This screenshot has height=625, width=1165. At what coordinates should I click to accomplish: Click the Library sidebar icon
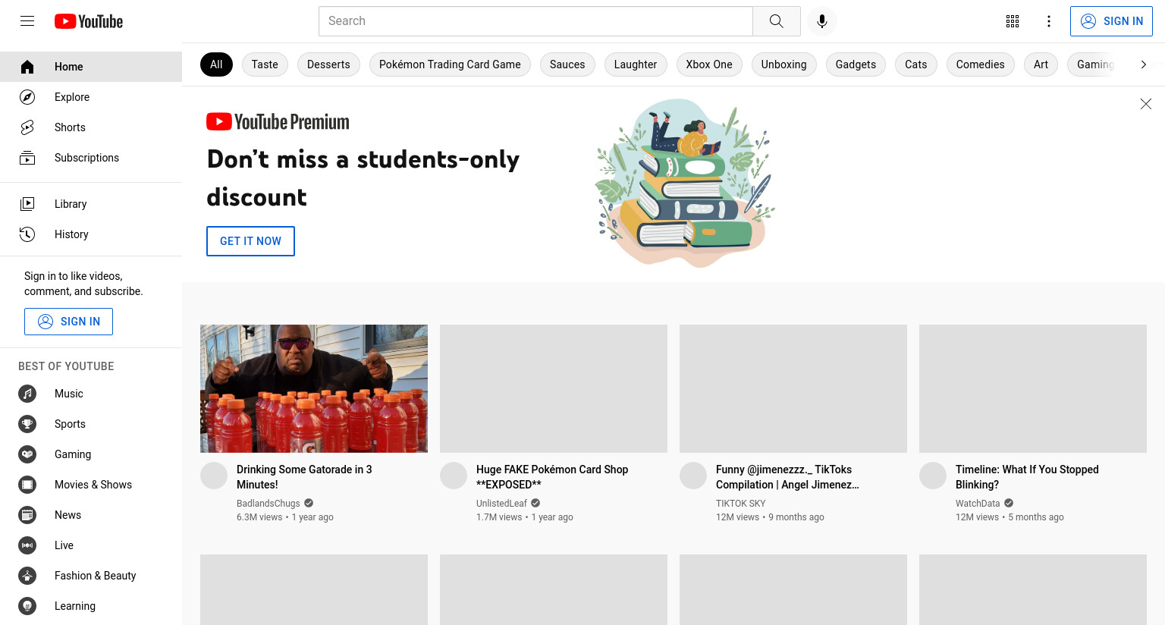coord(27,204)
